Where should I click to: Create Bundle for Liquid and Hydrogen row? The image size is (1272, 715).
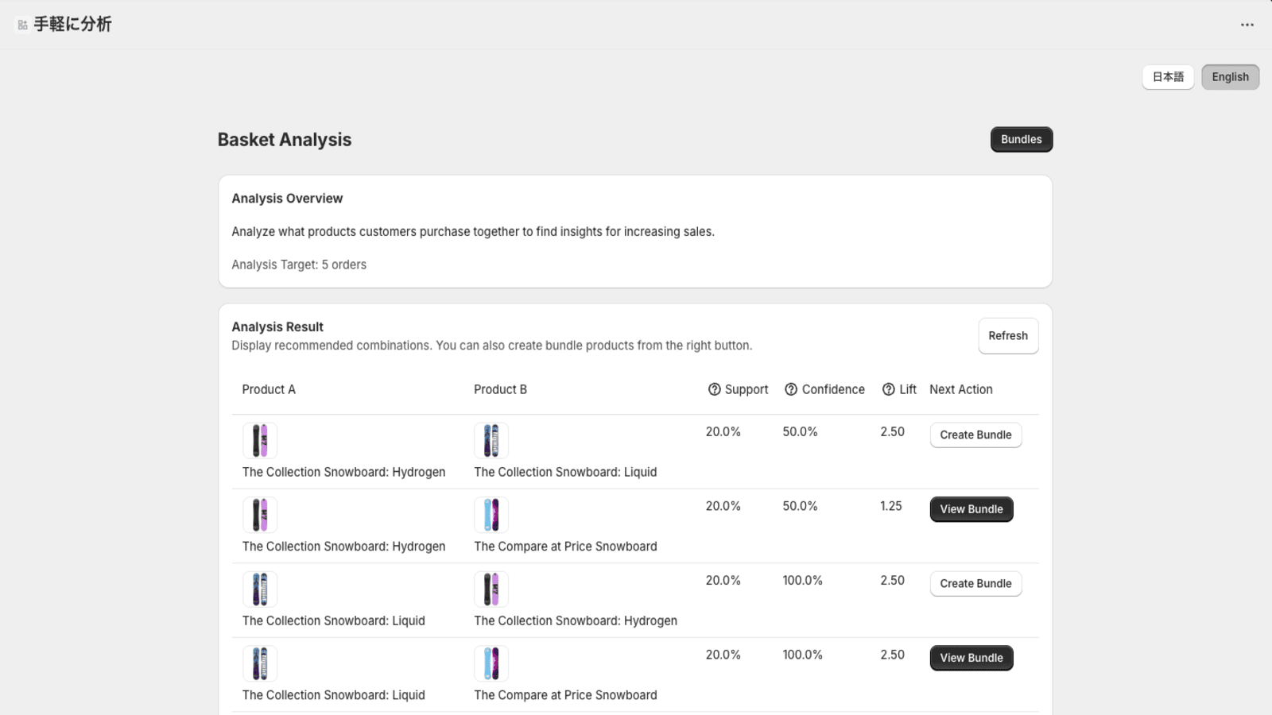(975, 583)
